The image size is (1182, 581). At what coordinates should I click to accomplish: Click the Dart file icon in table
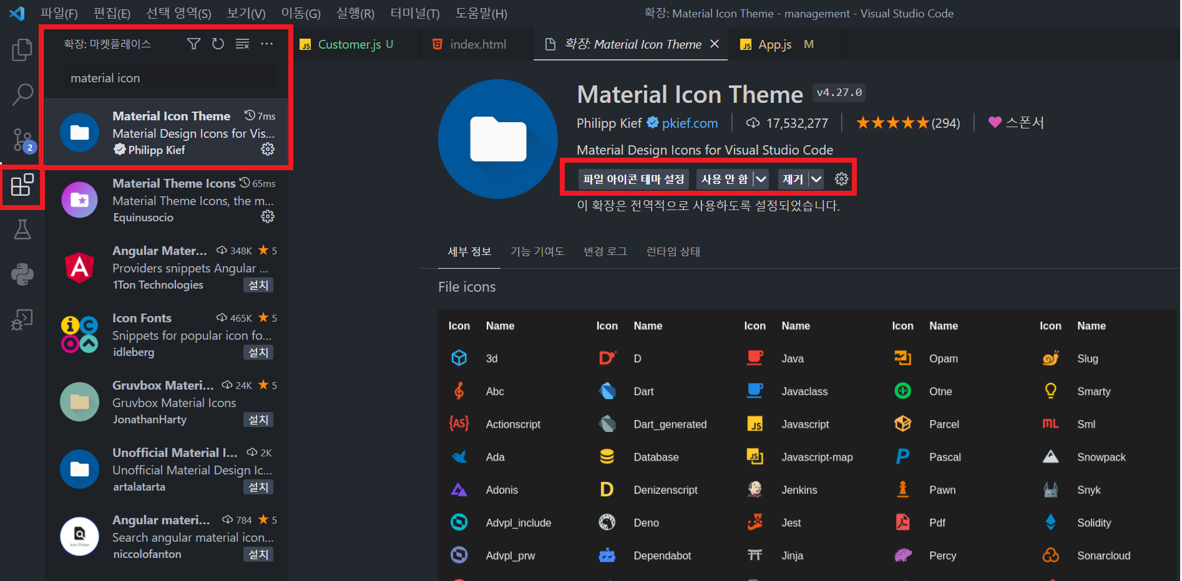(x=607, y=391)
